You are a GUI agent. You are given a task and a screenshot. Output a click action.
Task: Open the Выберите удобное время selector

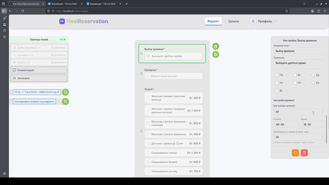[x=174, y=56]
